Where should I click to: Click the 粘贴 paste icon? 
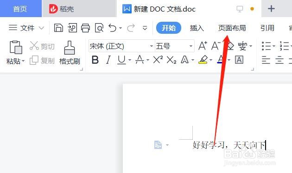tap(16, 47)
